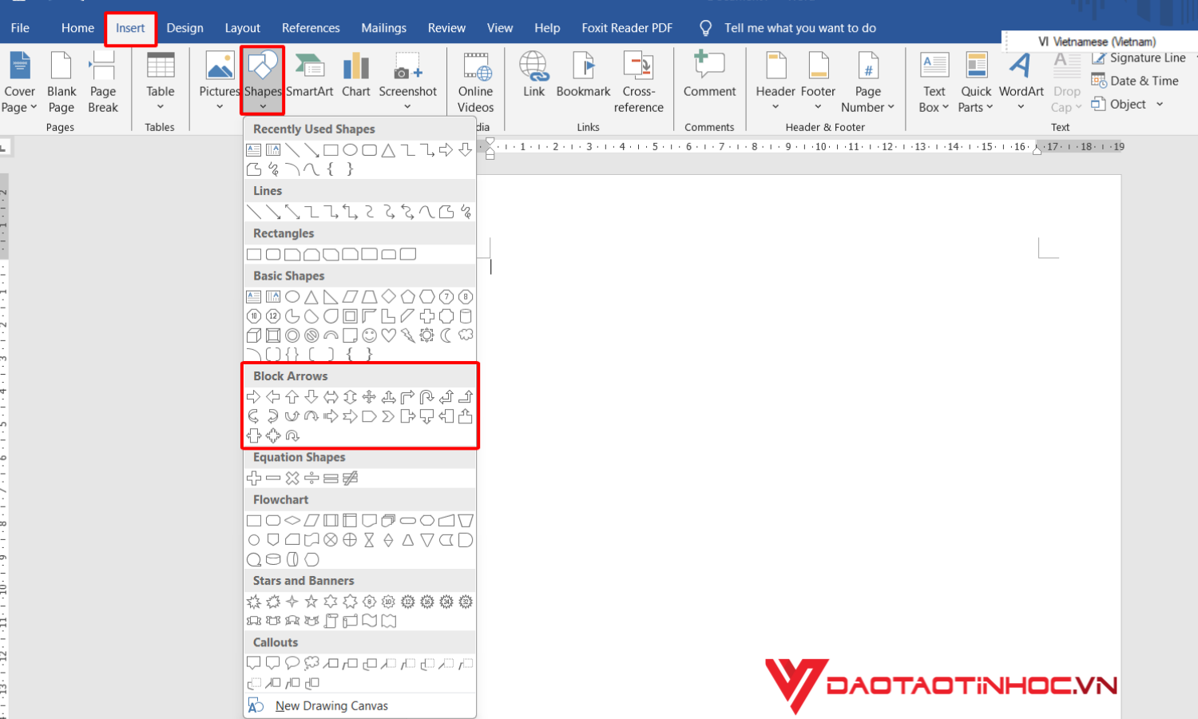
Task: Select the Cylinder in Basic Shapes
Action: coord(466,316)
